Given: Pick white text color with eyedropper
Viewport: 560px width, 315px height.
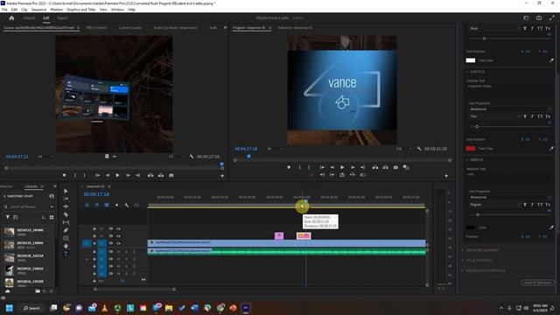Looking at the screenshot, I should pos(551,60).
